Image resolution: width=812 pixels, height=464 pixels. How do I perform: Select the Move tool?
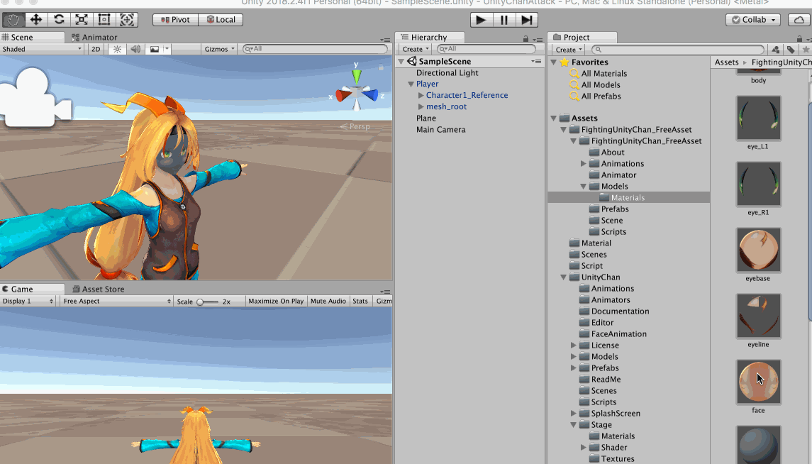[36, 20]
